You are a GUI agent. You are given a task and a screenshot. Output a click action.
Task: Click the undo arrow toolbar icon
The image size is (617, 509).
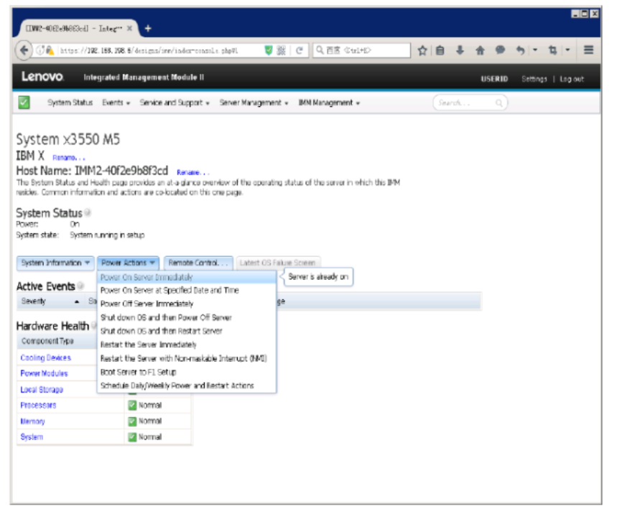click(x=520, y=50)
